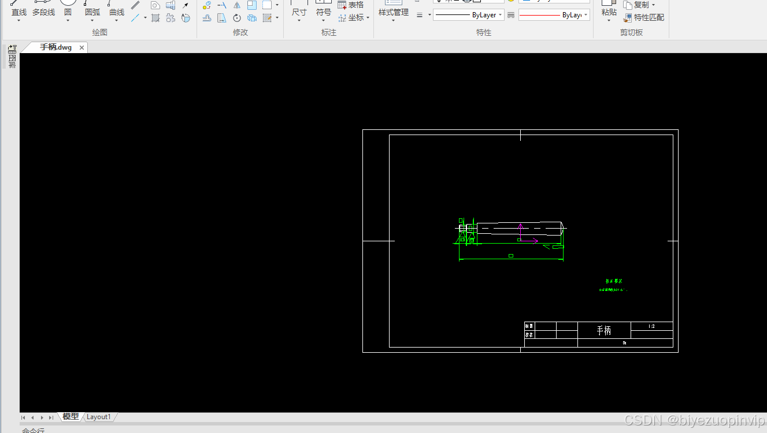Select the hatch fill icon in 绘图 panel
The height and width of the screenshot is (433, 767).
[x=155, y=18]
